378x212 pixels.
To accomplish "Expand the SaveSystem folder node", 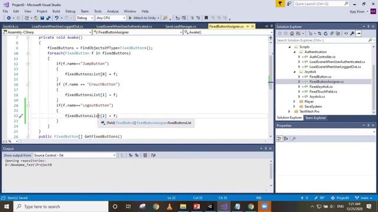I will coord(294,107).
